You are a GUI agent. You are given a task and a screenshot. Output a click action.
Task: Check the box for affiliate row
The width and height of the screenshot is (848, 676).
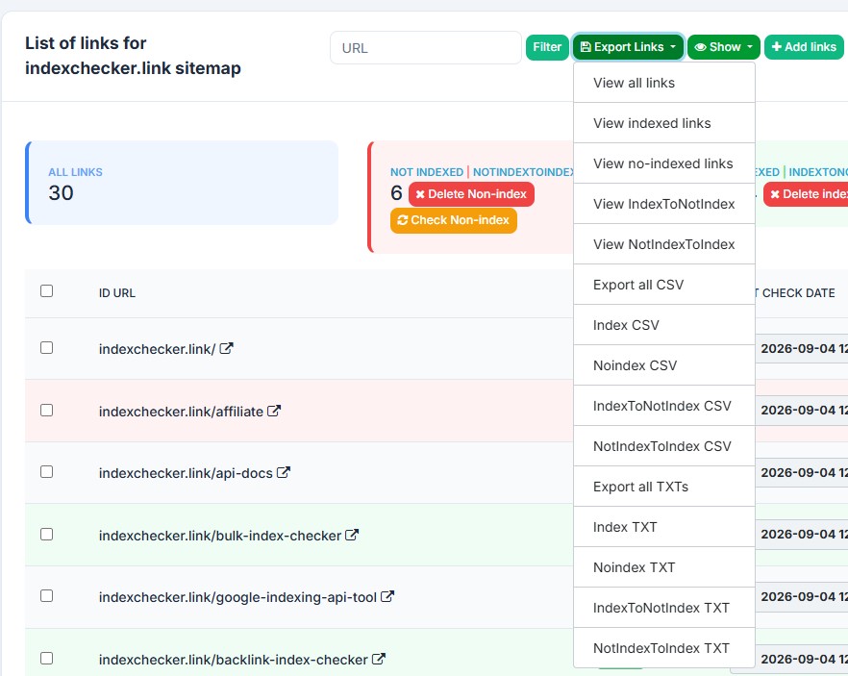[46, 411]
